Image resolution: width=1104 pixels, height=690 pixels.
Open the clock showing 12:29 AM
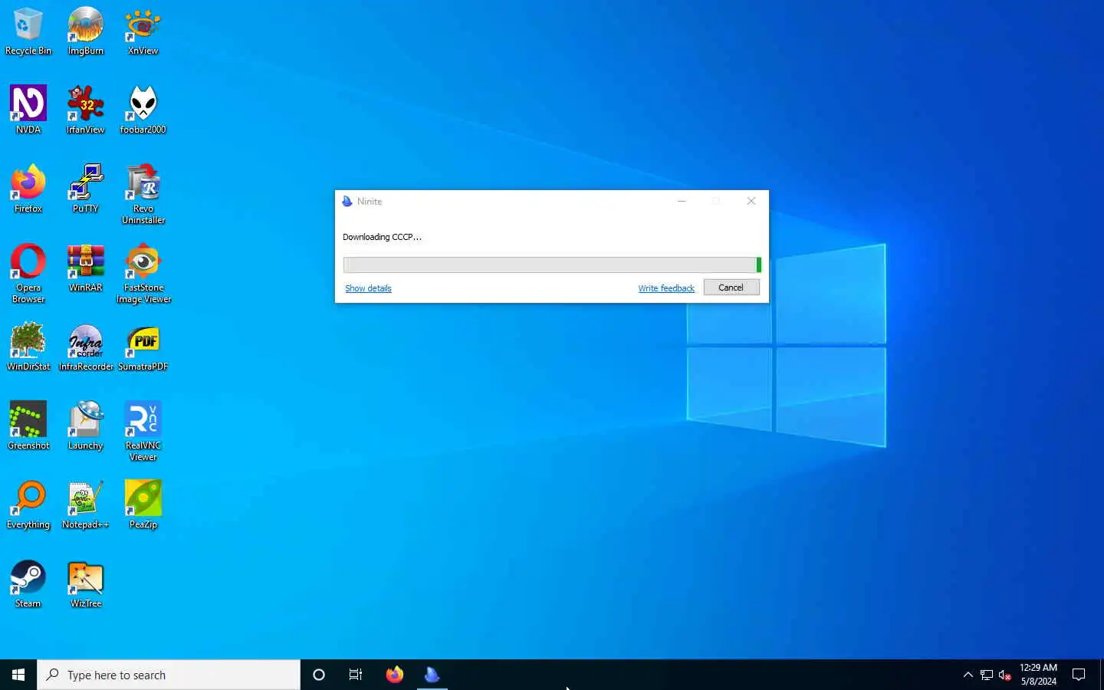(x=1038, y=675)
